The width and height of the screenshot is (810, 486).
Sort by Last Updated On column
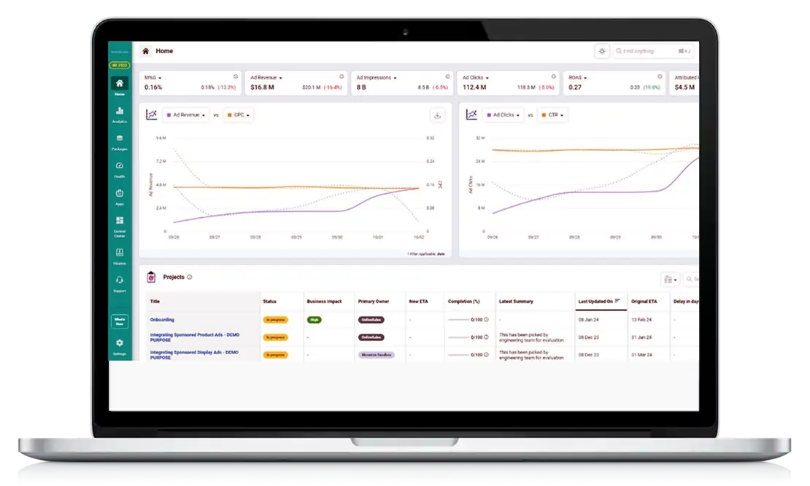pyautogui.click(x=599, y=301)
